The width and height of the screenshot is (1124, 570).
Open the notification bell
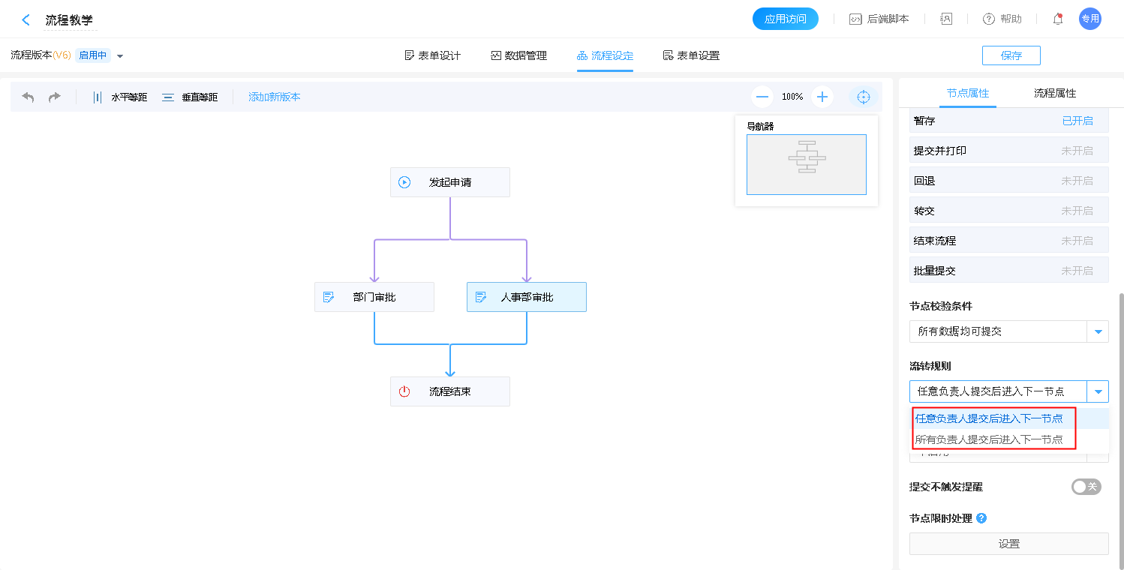1058,19
